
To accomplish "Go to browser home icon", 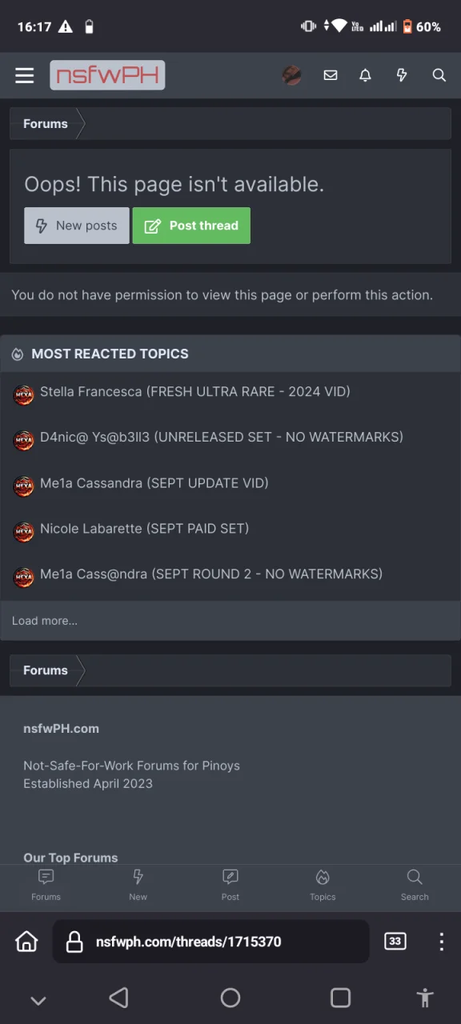I will (x=26, y=942).
